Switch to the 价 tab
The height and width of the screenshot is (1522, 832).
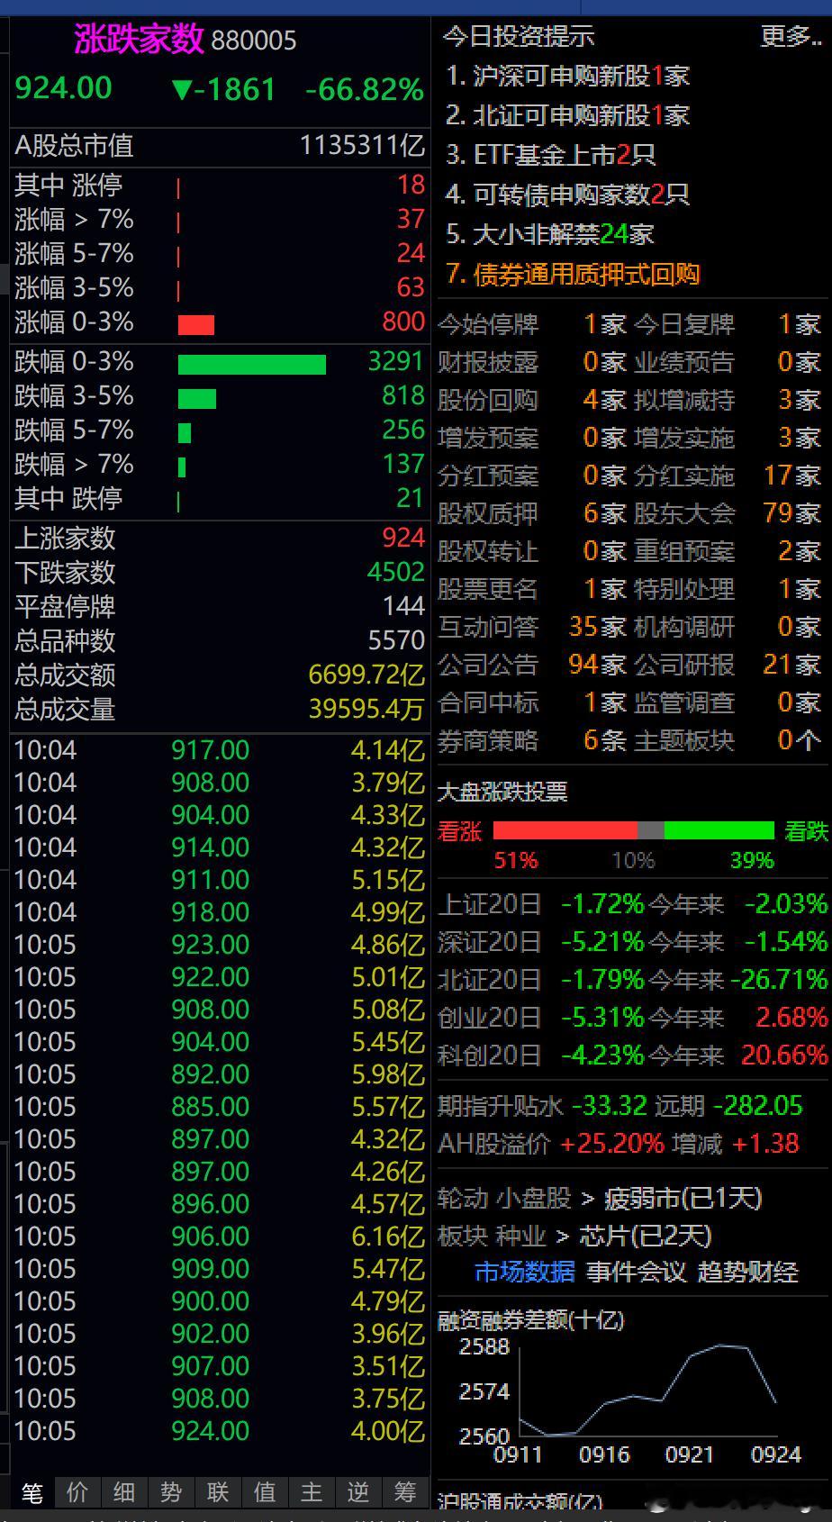[77, 1492]
